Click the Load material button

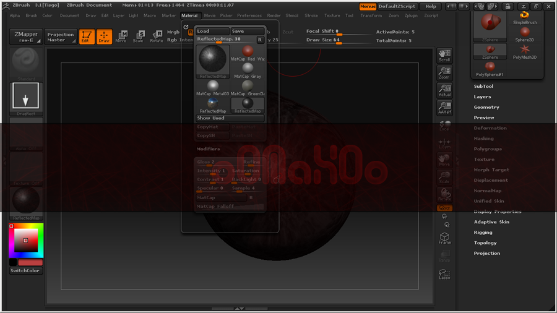coord(212,31)
